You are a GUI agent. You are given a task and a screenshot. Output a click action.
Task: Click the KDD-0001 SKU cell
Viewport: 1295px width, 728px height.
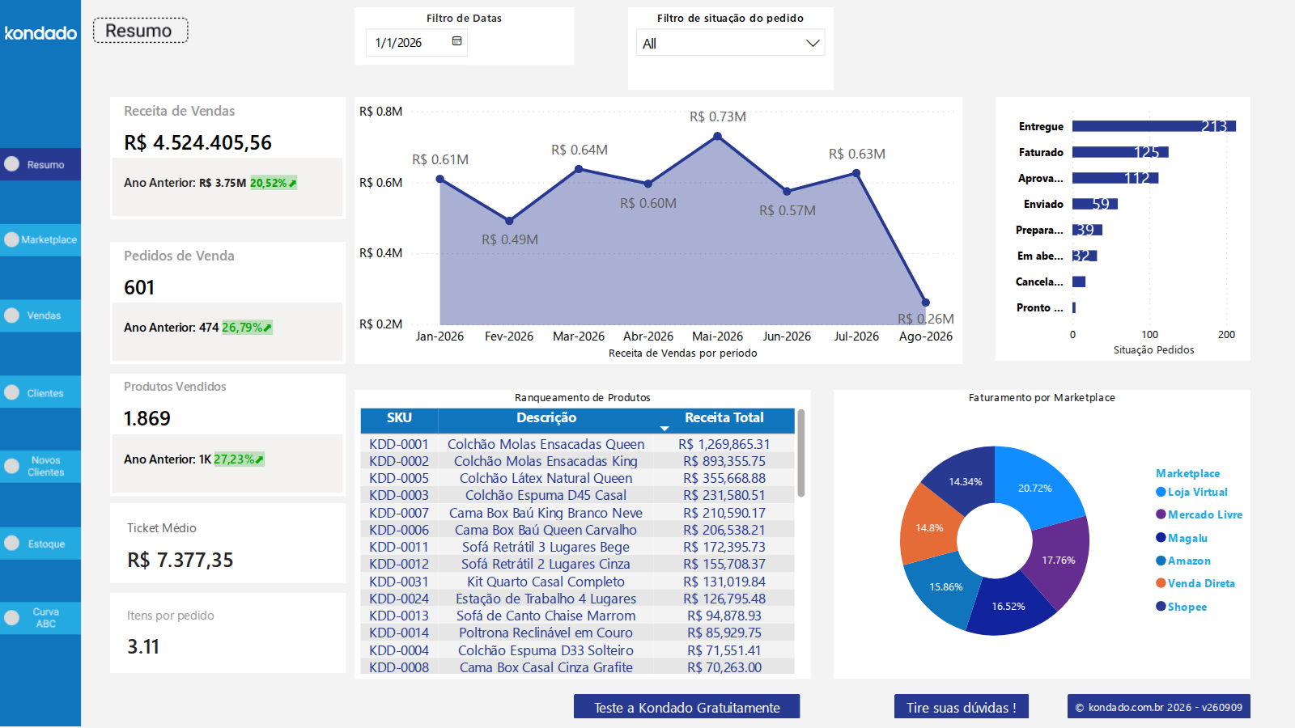pos(399,444)
